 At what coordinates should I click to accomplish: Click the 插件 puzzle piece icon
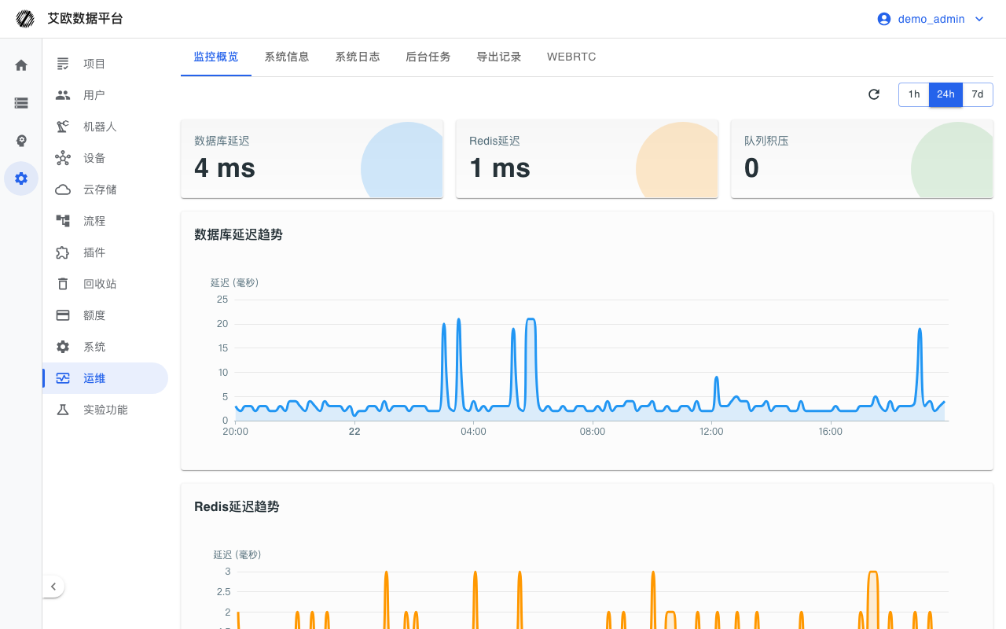pyautogui.click(x=63, y=252)
